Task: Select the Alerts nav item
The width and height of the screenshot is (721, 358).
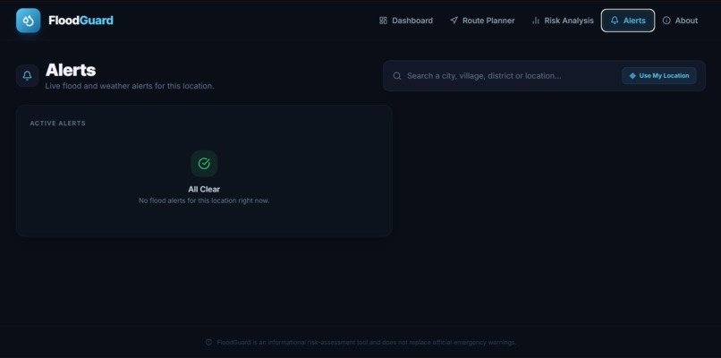Action: [628, 21]
